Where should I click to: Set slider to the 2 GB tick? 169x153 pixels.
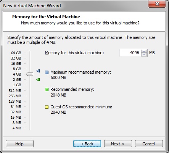(x=30, y=79)
